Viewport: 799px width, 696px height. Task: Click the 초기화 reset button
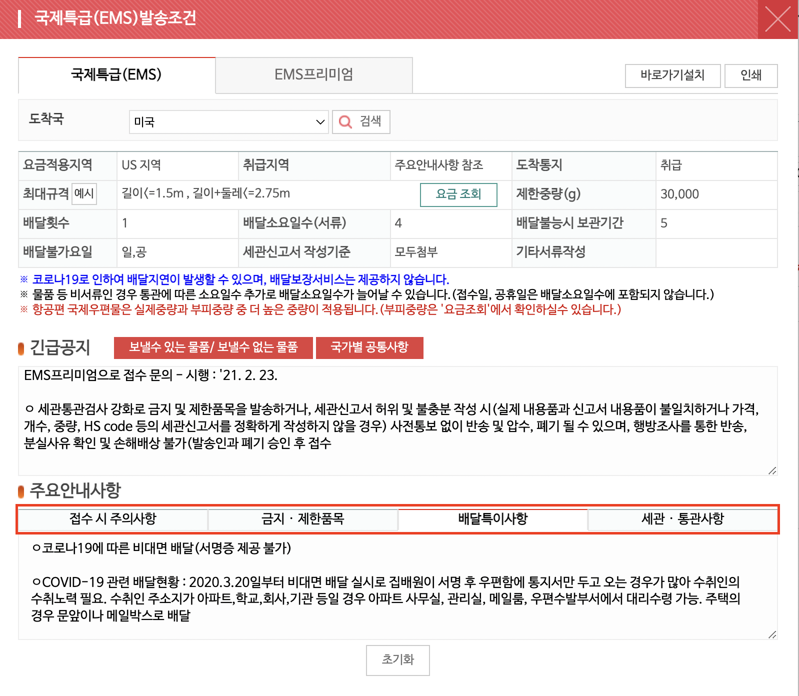tap(398, 660)
